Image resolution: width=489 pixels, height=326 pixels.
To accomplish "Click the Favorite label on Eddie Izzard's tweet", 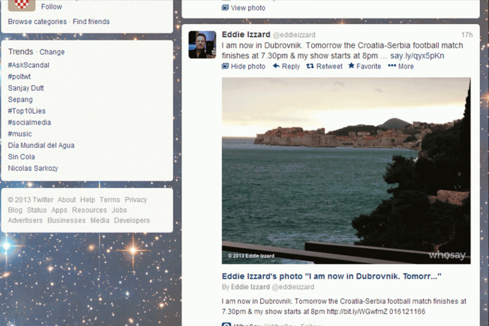I will (369, 66).
